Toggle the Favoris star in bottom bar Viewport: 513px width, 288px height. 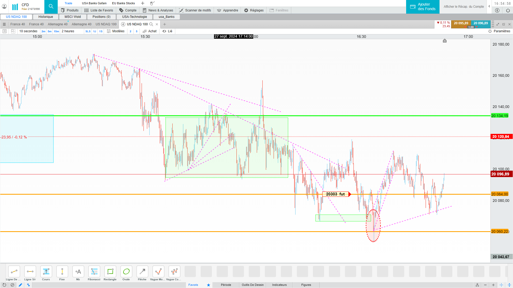208,285
